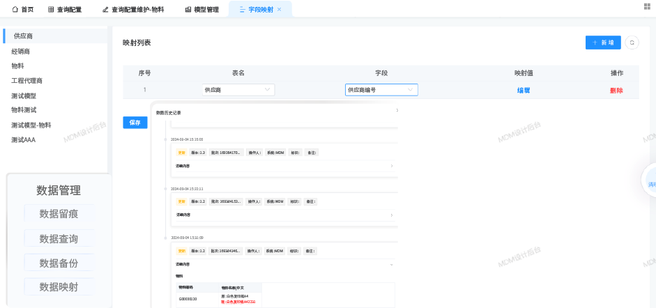Click the table icon on 查询配置 tab
Screen dimensions: 656x308
click(51, 10)
